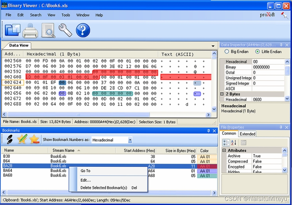
Task: Open the Window menu
Action: pyautogui.click(x=83, y=15)
